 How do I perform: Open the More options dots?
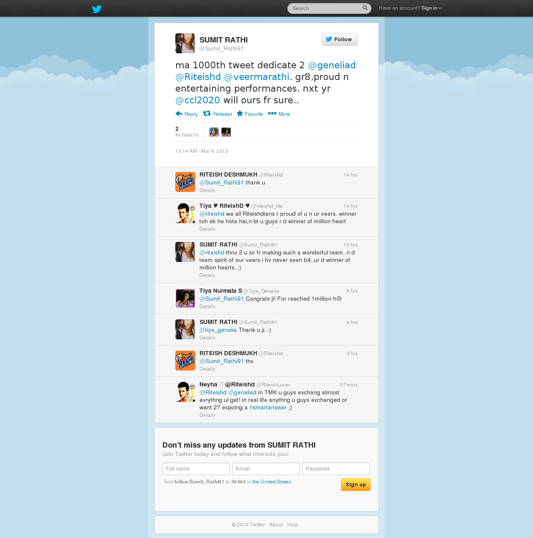[x=272, y=114]
